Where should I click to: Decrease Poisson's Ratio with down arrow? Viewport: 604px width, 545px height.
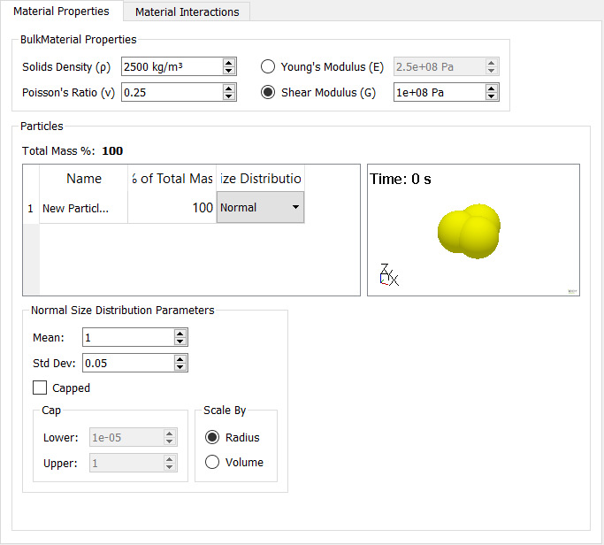tap(229, 96)
